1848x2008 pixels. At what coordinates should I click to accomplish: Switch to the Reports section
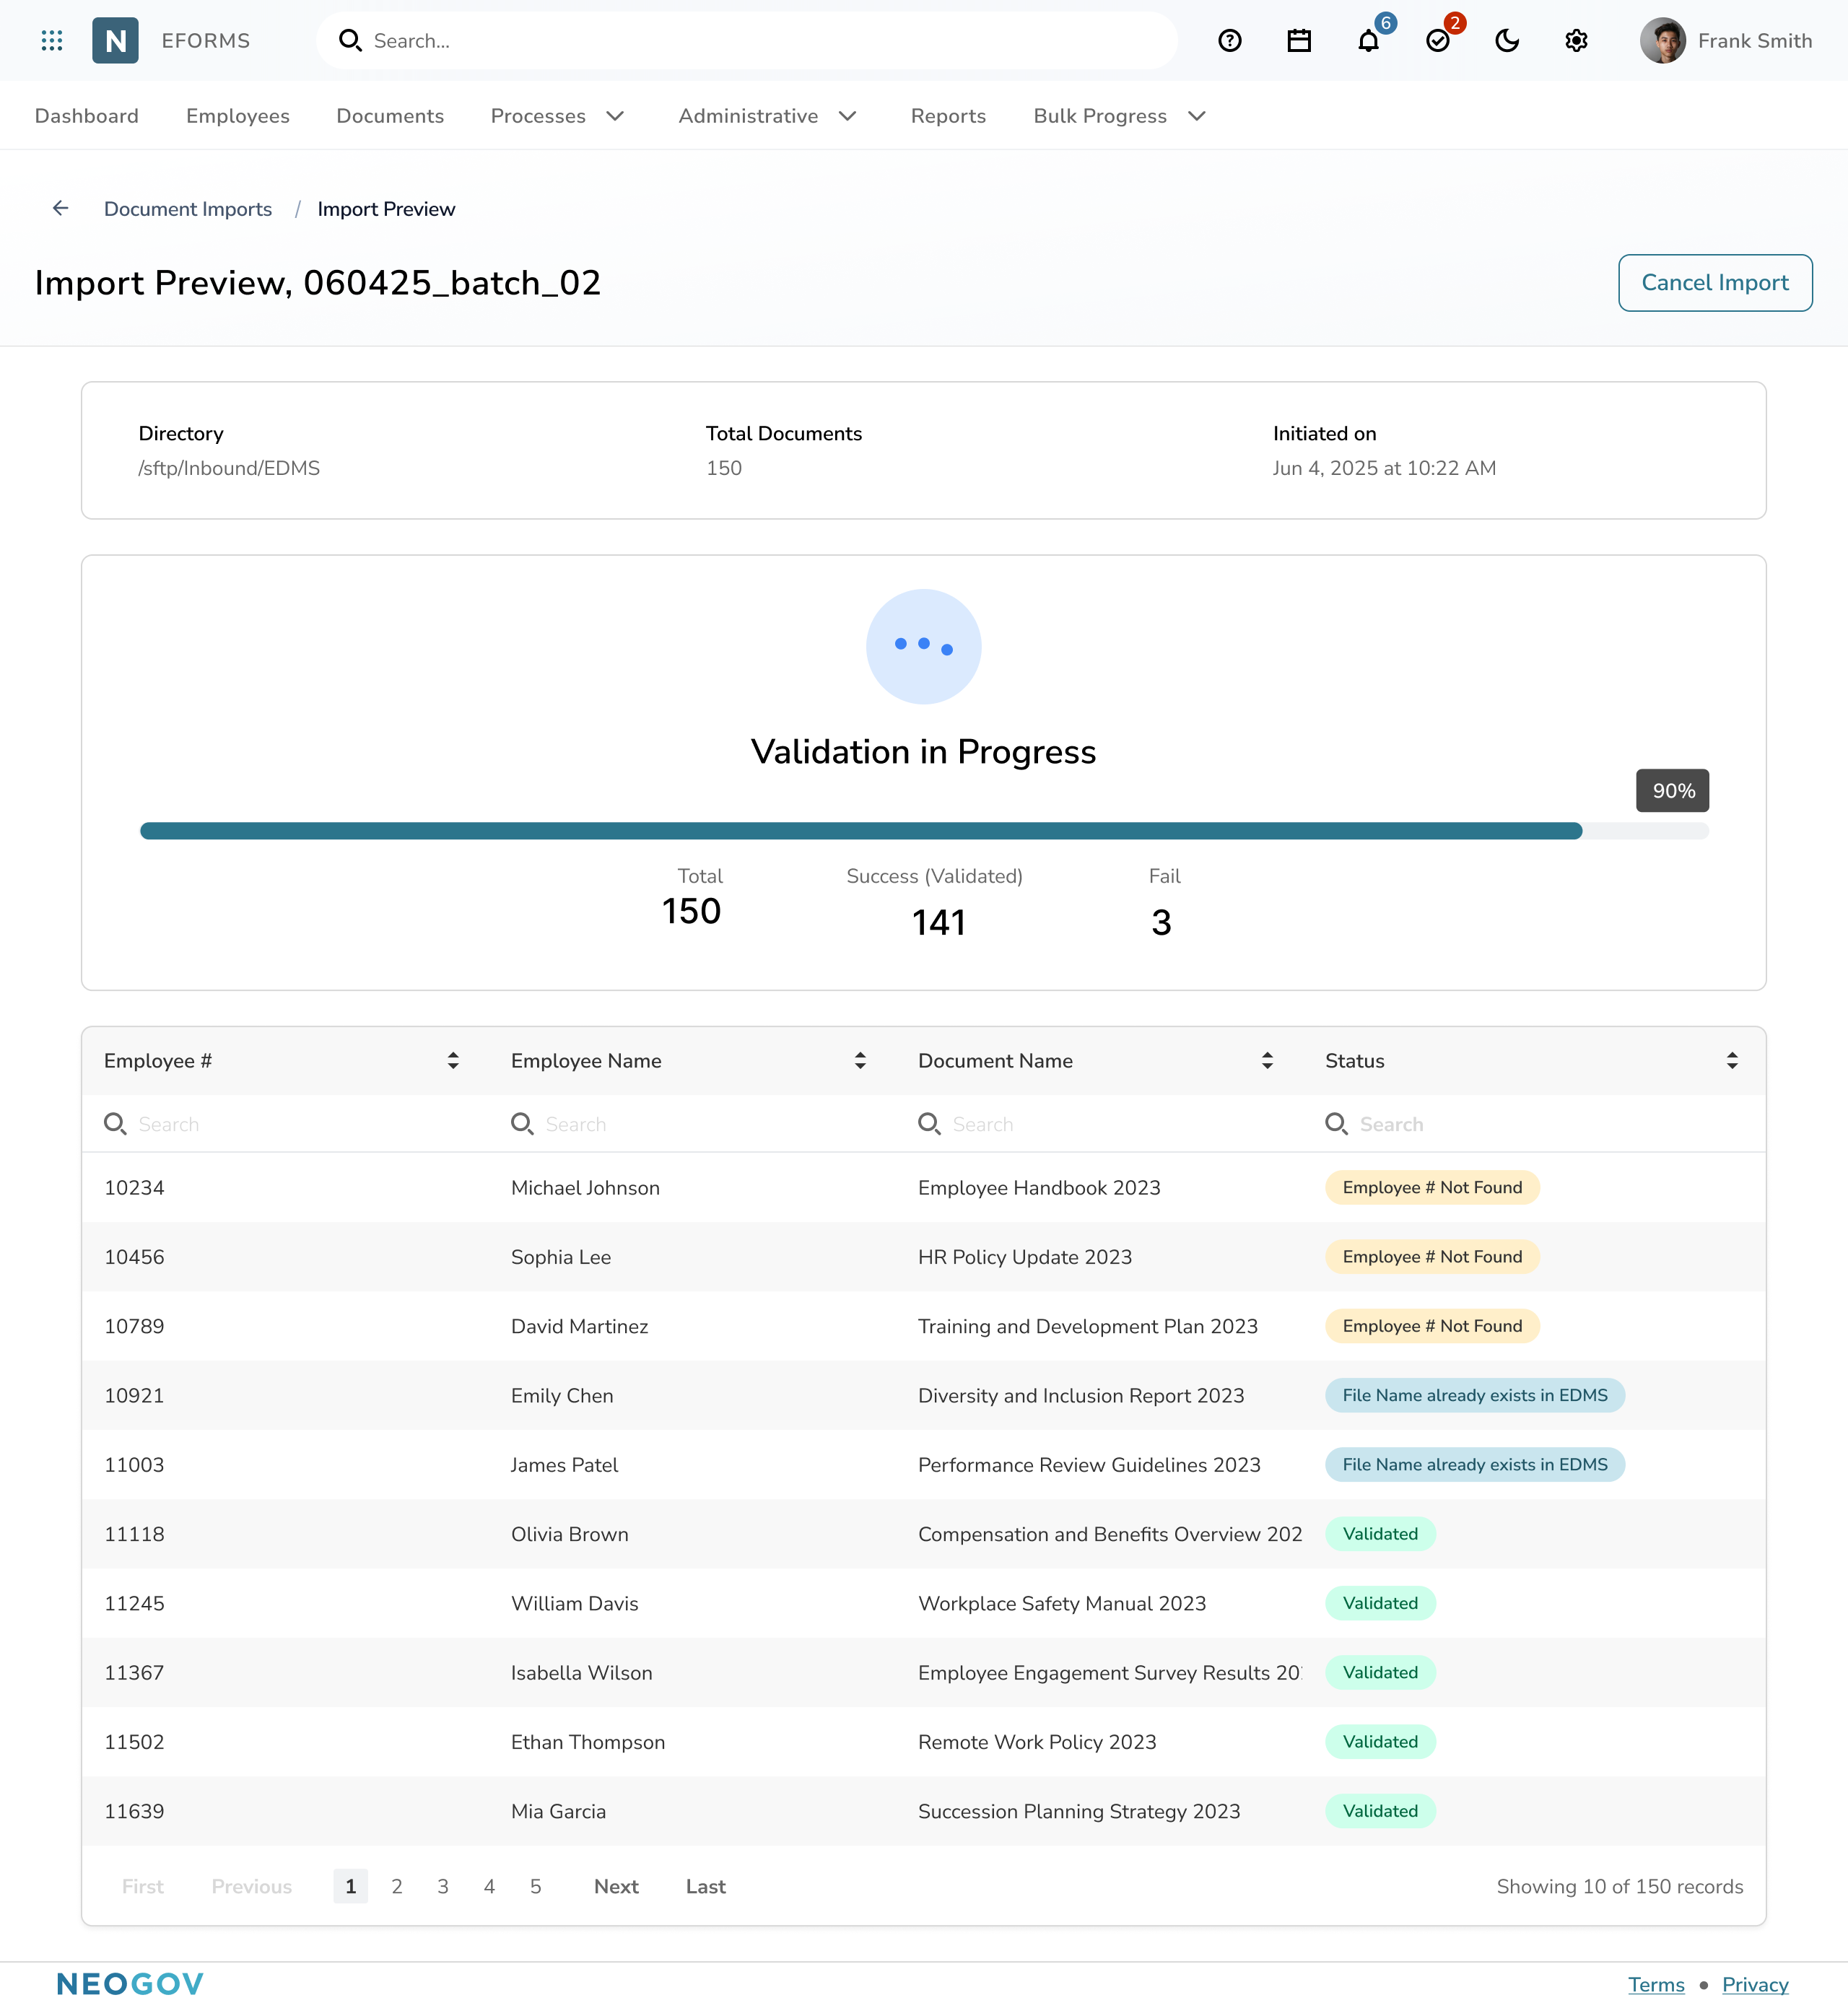click(x=947, y=116)
